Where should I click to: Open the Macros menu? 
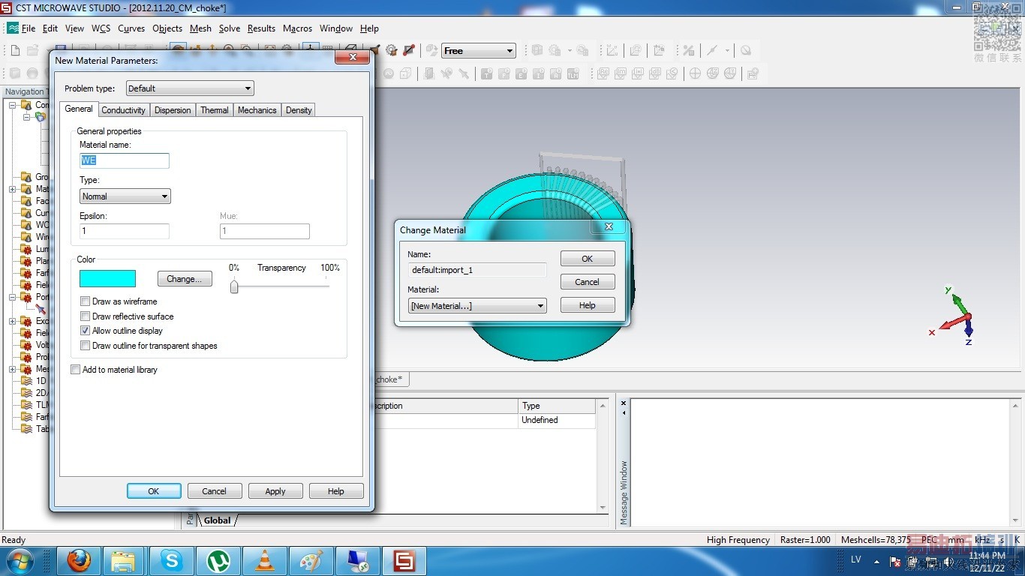coord(297,28)
